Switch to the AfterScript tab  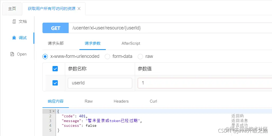coord(131,43)
